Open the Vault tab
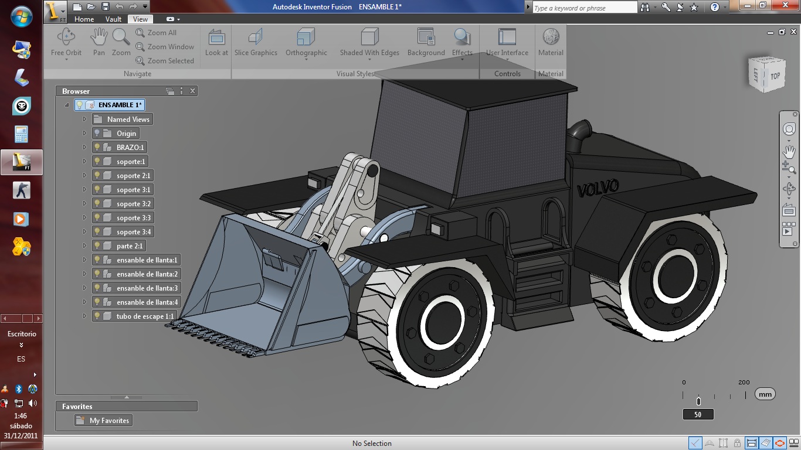 113,19
